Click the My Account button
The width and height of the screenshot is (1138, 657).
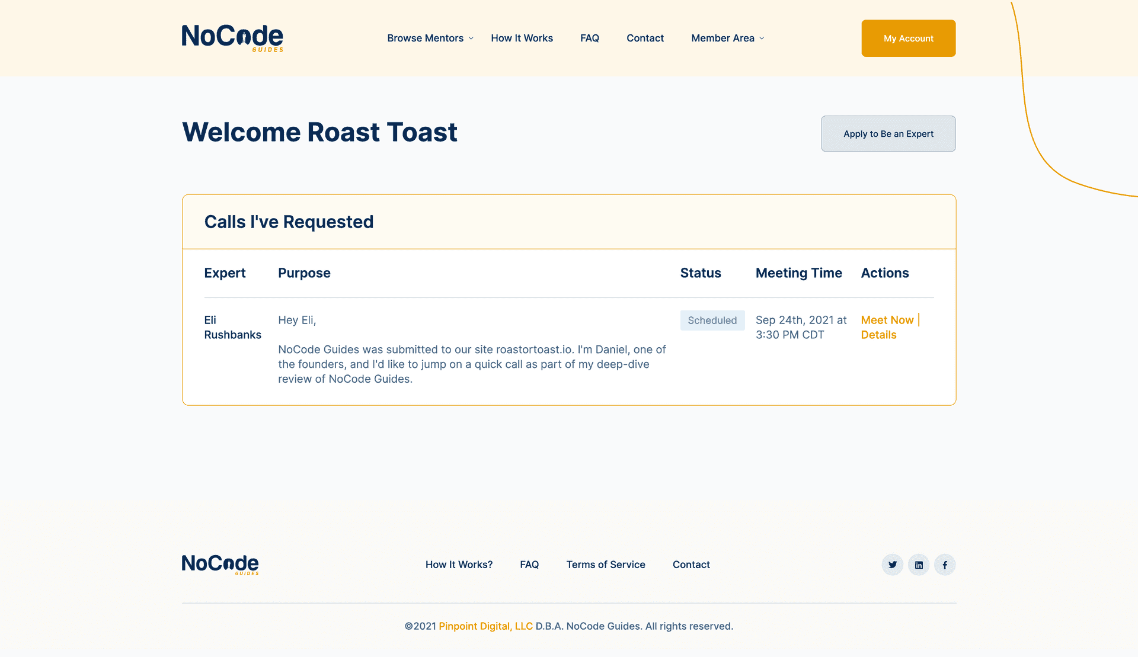[908, 38]
